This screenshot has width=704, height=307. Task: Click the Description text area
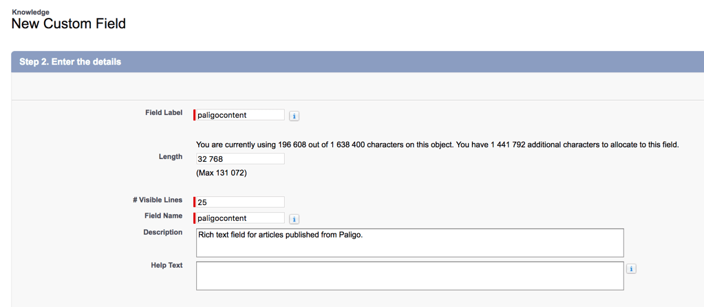pos(409,243)
